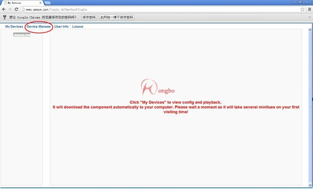The height and width of the screenshot is (189, 313).
Task: Bookmark this page with the star icon
Action: tap(302, 9)
